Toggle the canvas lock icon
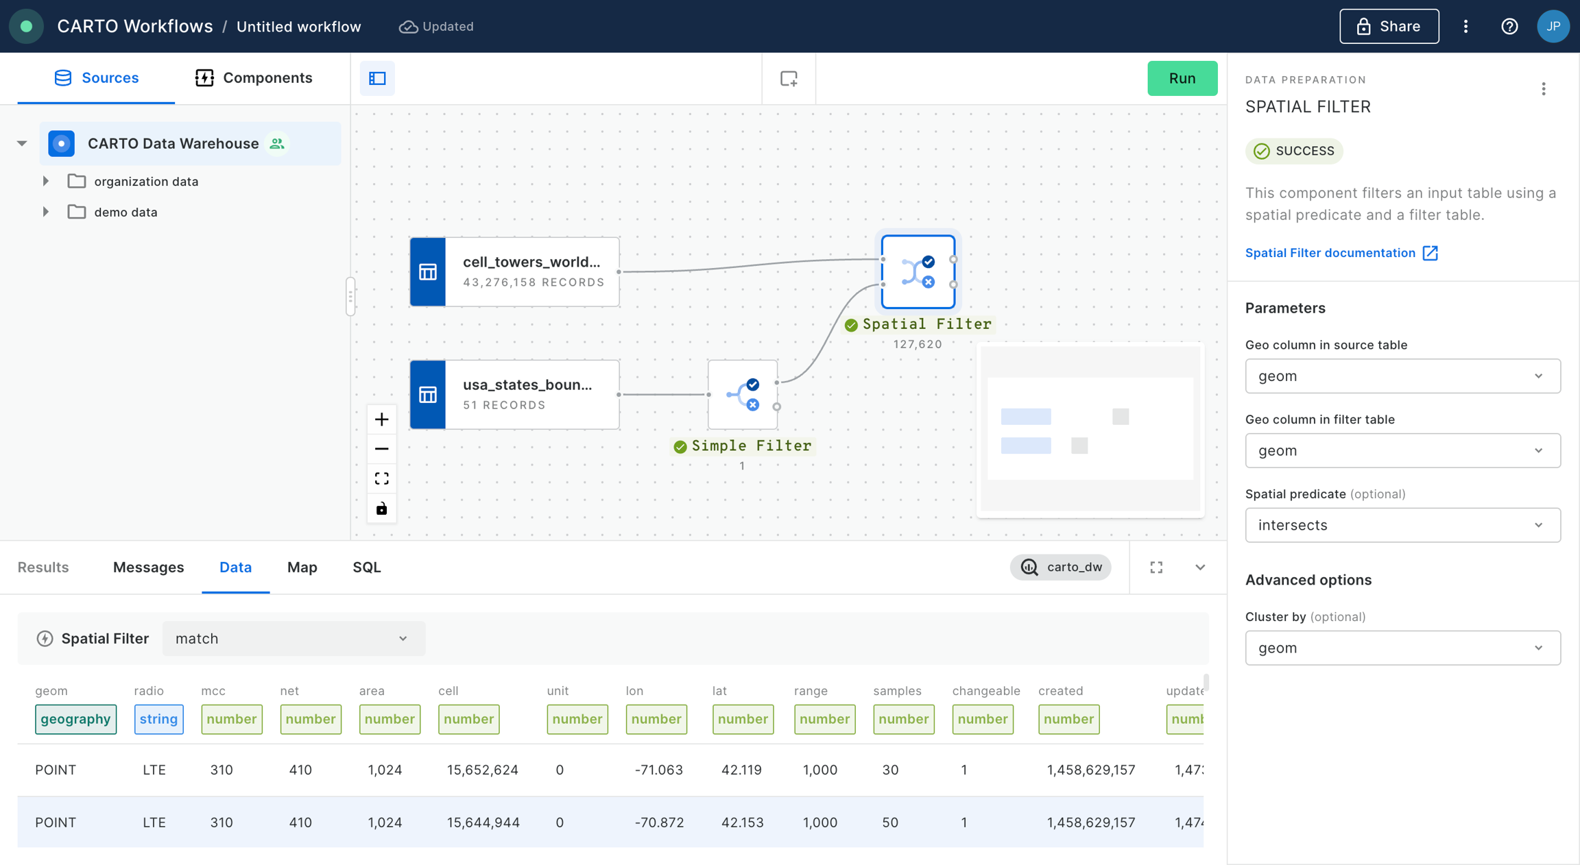Screen dimensions: 1580x865 (x=382, y=509)
